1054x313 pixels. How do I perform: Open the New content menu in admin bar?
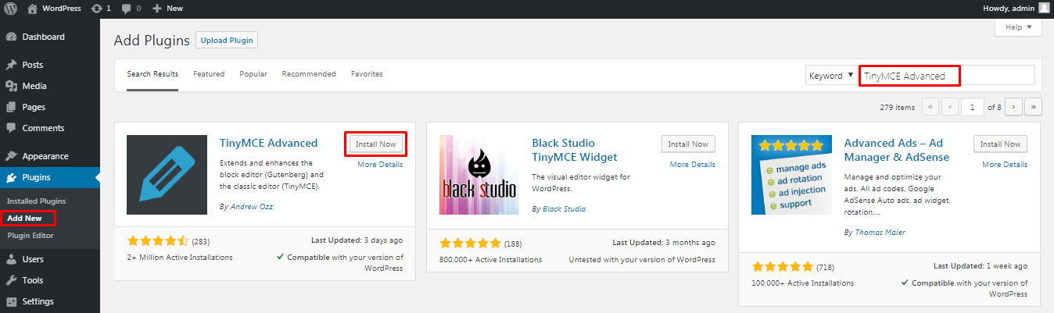click(x=167, y=8)
